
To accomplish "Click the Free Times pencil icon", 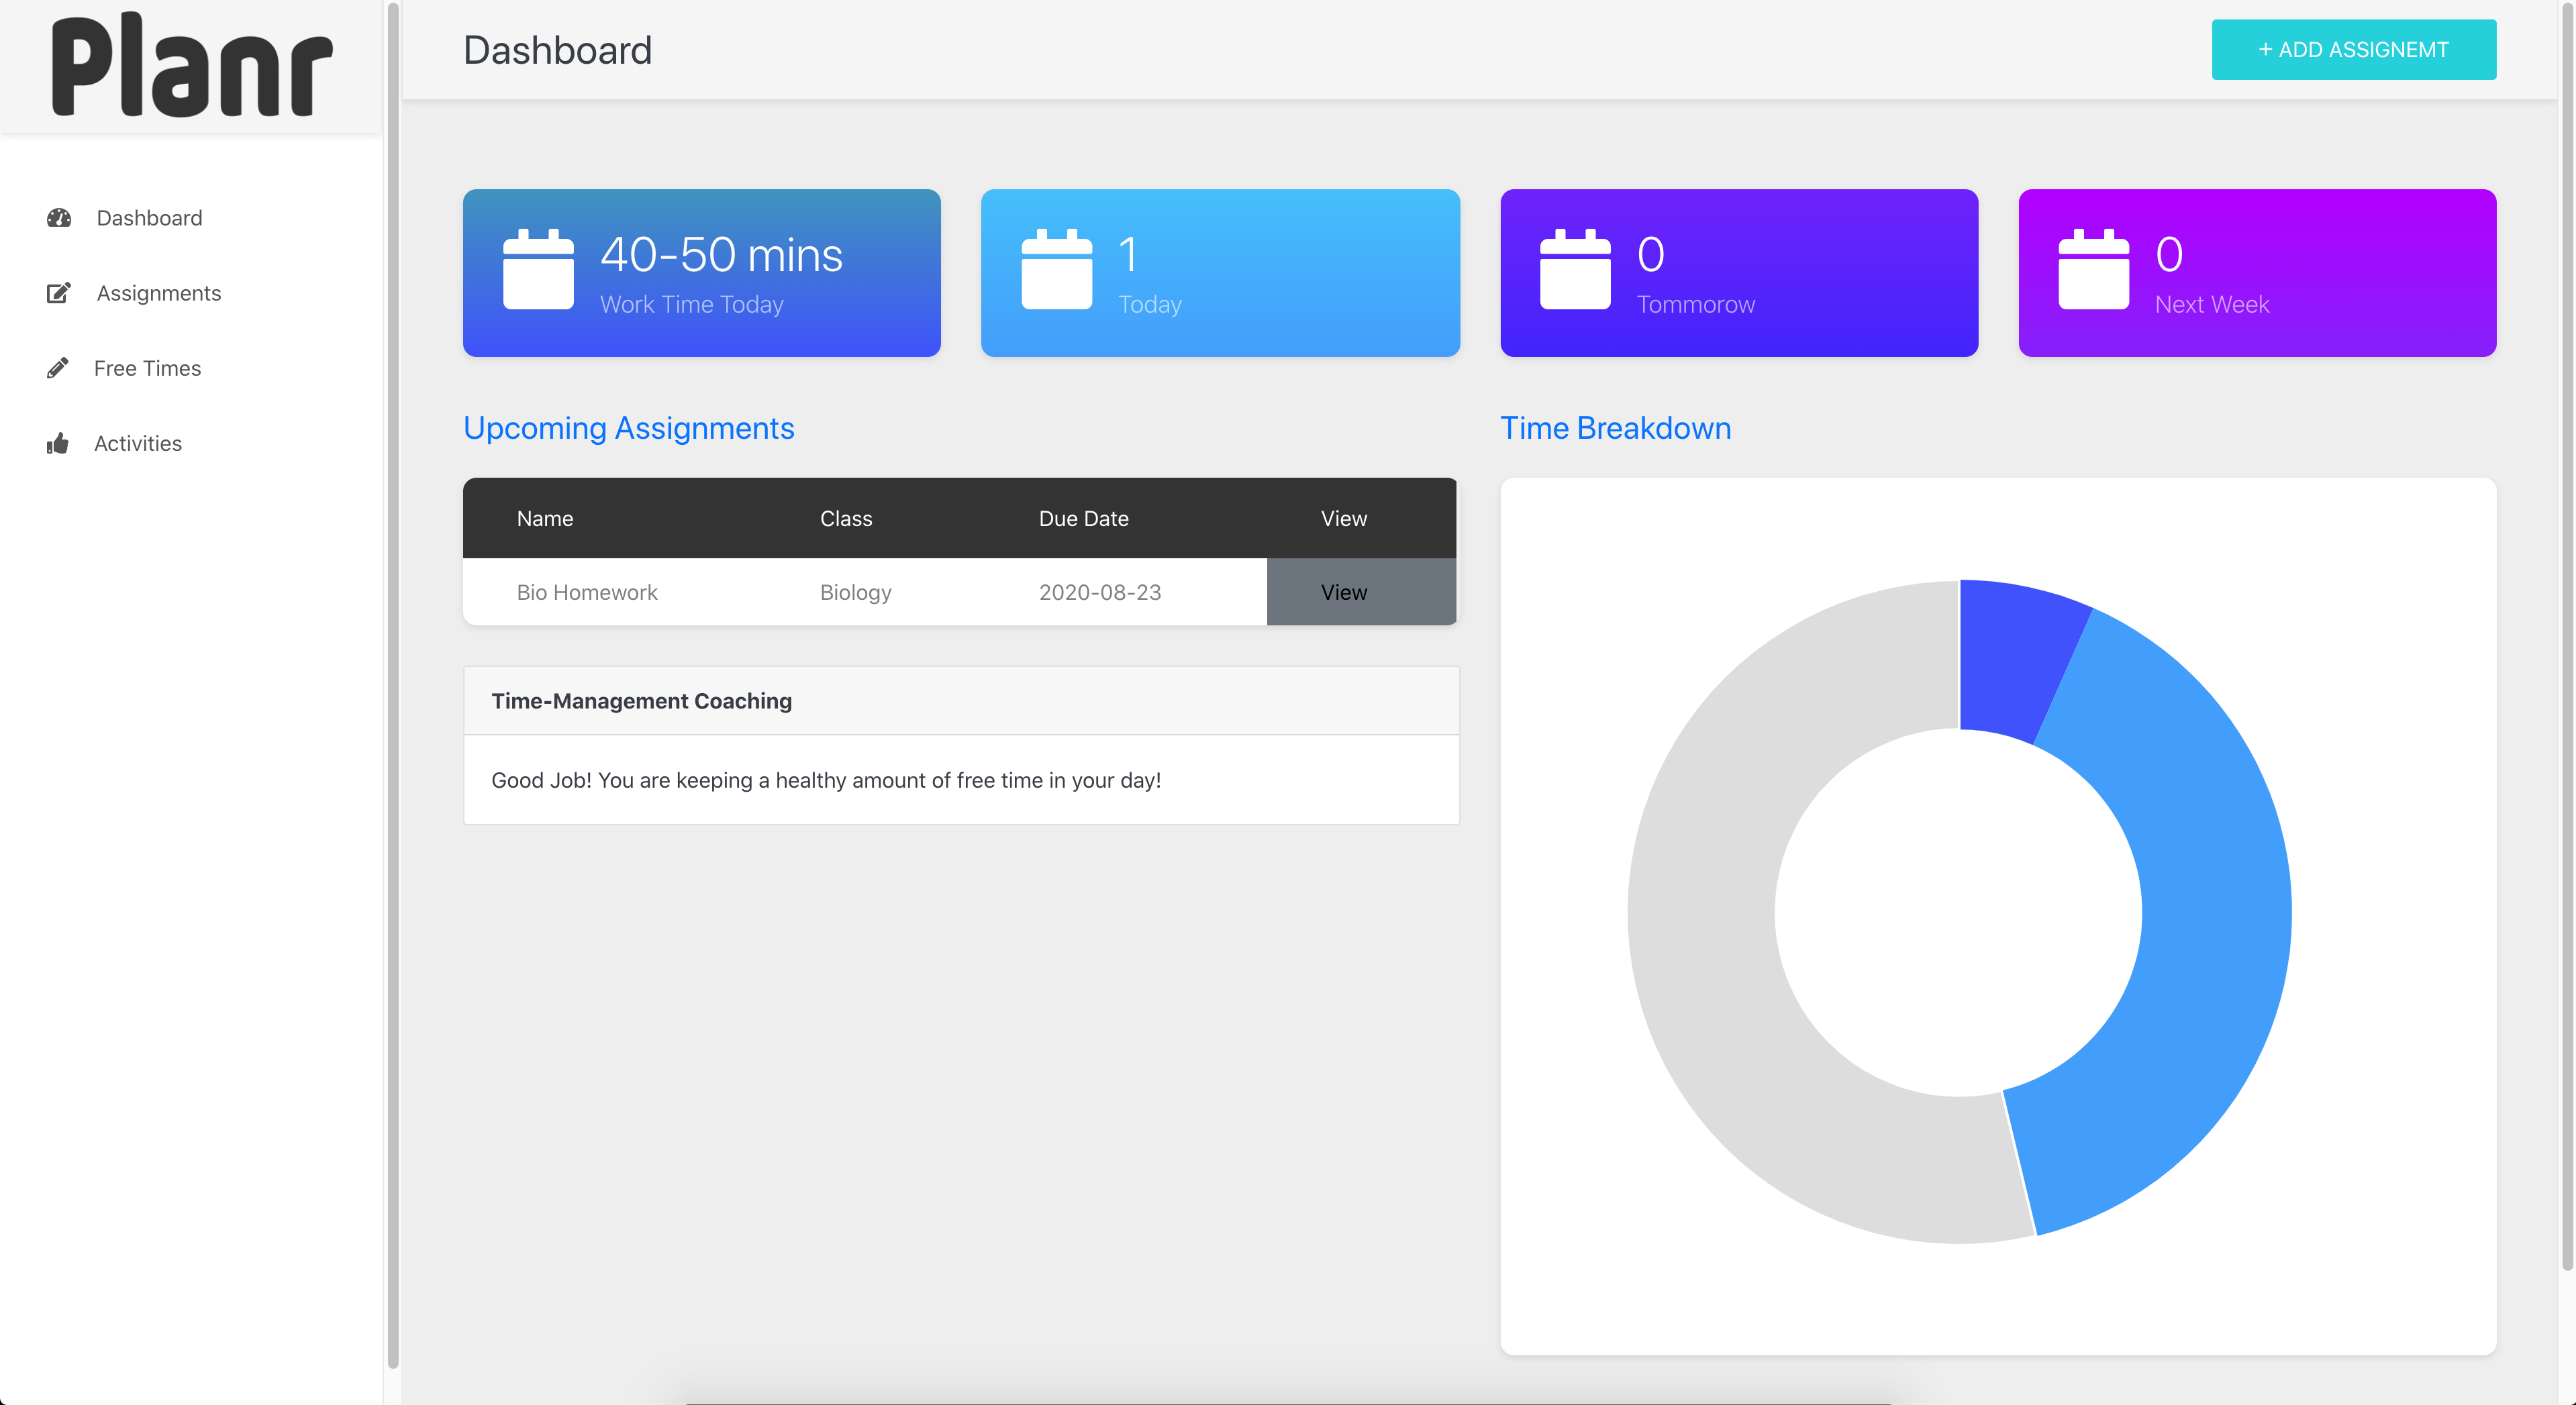I will [x=58, y=368].
